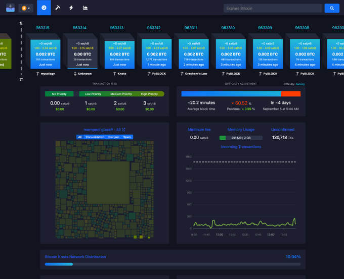Click the Transaction Fees section header
The image size is (344, 279).
[105, 84]
